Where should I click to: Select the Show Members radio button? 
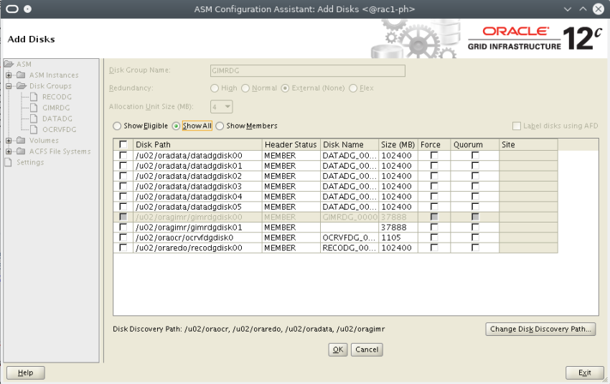click(x=220, y=126)
